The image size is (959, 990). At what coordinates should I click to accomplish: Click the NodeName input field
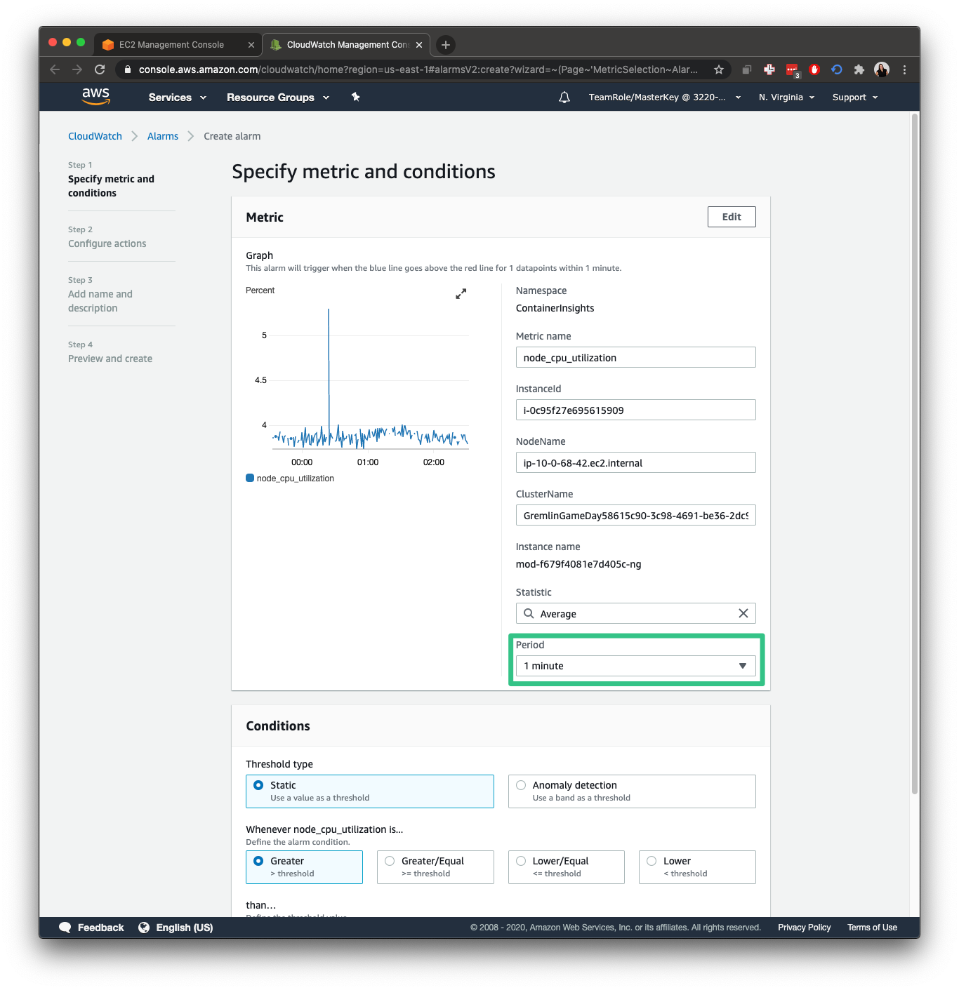(636, 462)
